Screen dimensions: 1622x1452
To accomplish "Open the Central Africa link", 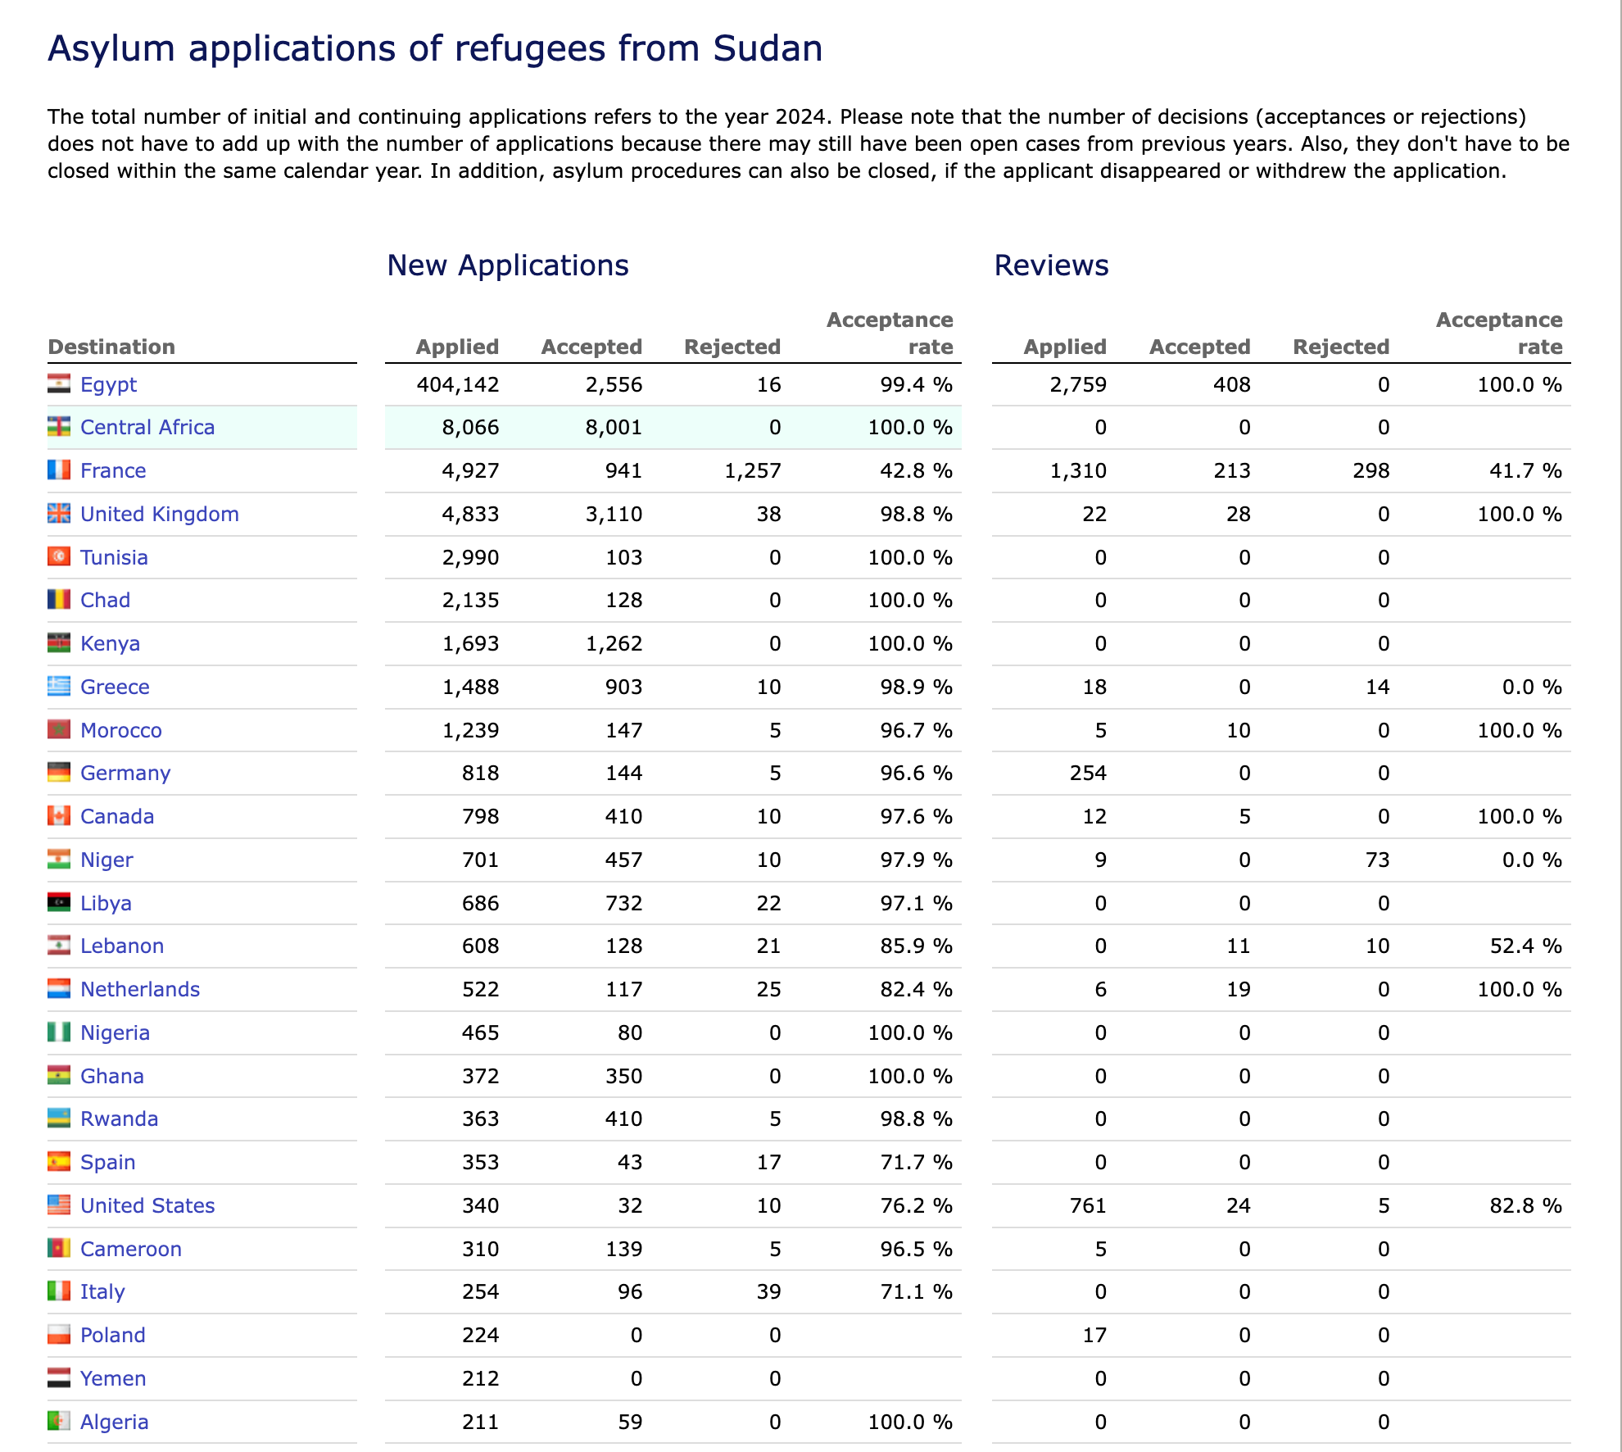I will [147, 427].
